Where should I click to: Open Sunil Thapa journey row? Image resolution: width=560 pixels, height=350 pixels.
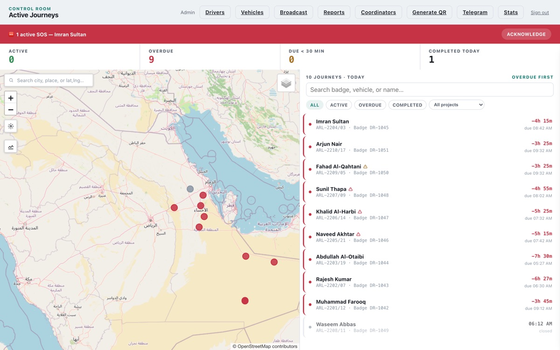pyautogui.click(x=429, y=192)
